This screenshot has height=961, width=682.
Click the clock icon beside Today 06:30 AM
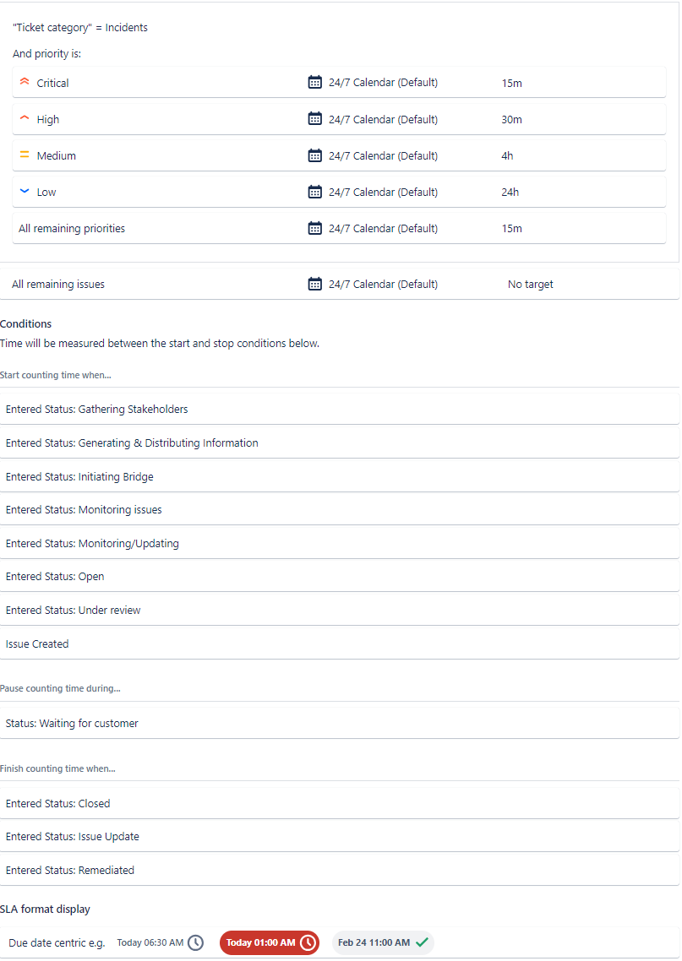pyautogui.click(x=196, y=942)
